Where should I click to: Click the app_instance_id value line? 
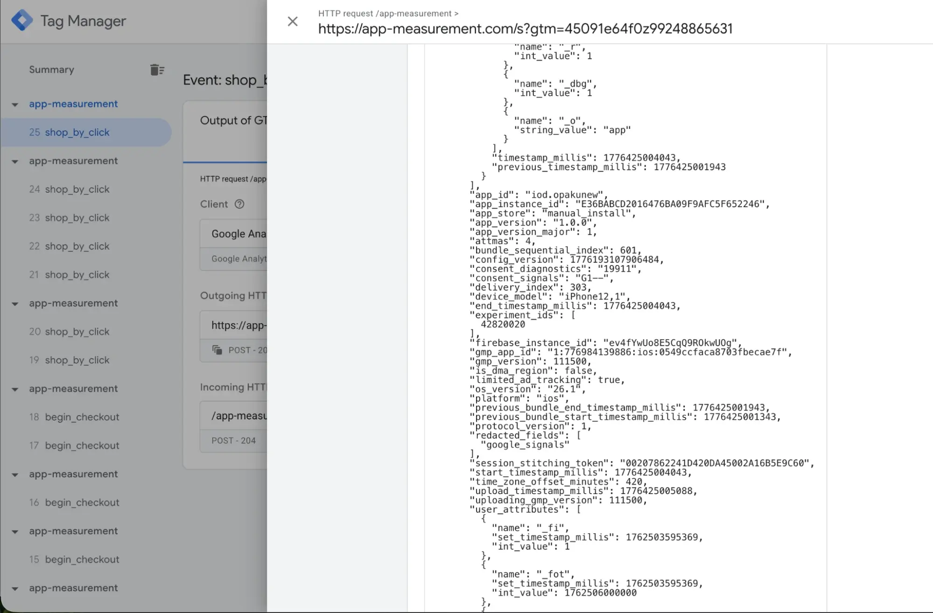(x=619, y=204)
